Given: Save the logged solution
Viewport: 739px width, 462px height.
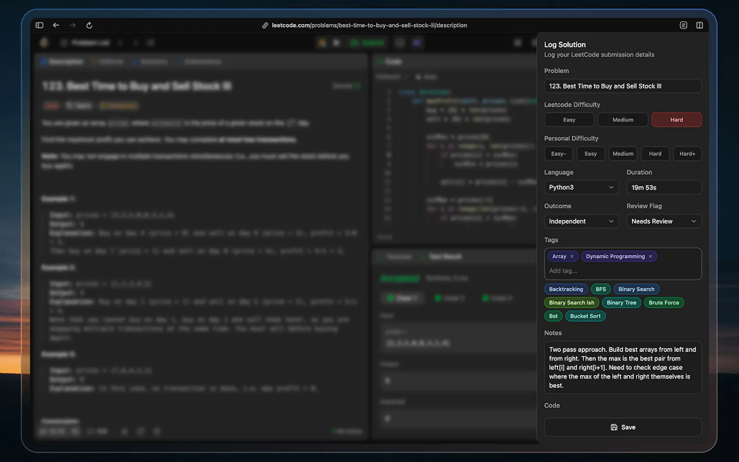Looking at the screenshot, I should pyautogui.click(x=623, y=427).
